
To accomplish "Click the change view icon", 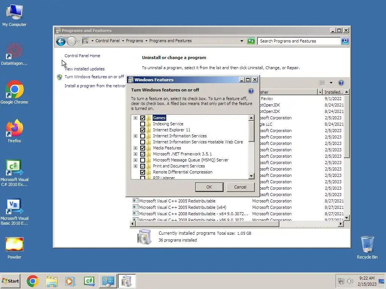I will [322, 83].
